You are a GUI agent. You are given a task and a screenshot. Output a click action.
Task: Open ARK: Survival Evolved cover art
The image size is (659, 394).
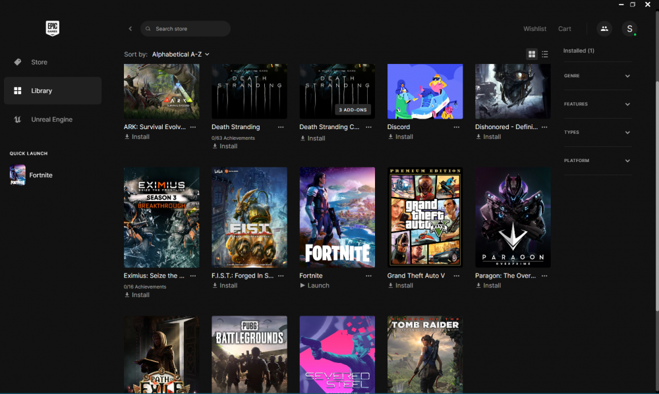161,91
